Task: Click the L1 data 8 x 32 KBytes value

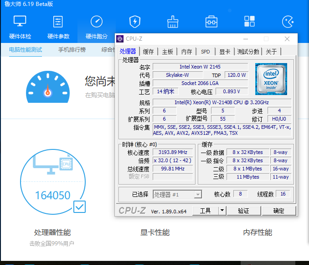Action: coord(248,152)
